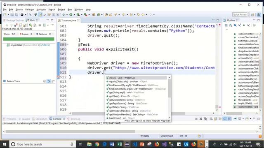264x148 pixels.
Task: Click the Debug bug icon in toolbar
Action: click(64, 15)
